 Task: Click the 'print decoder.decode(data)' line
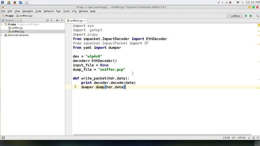(108, 83)
